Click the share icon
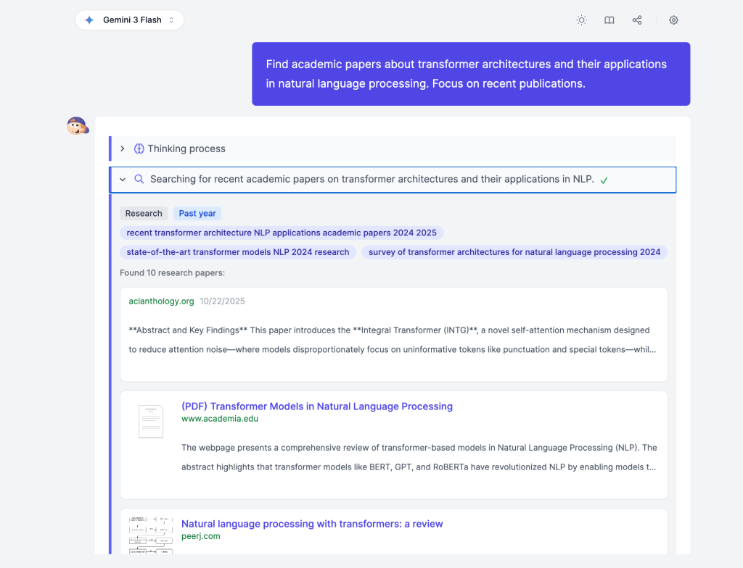 coord(637,20)
